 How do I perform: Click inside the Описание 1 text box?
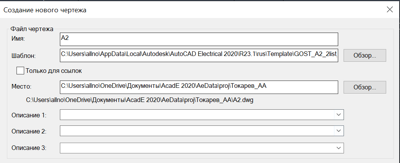point(197,115)
